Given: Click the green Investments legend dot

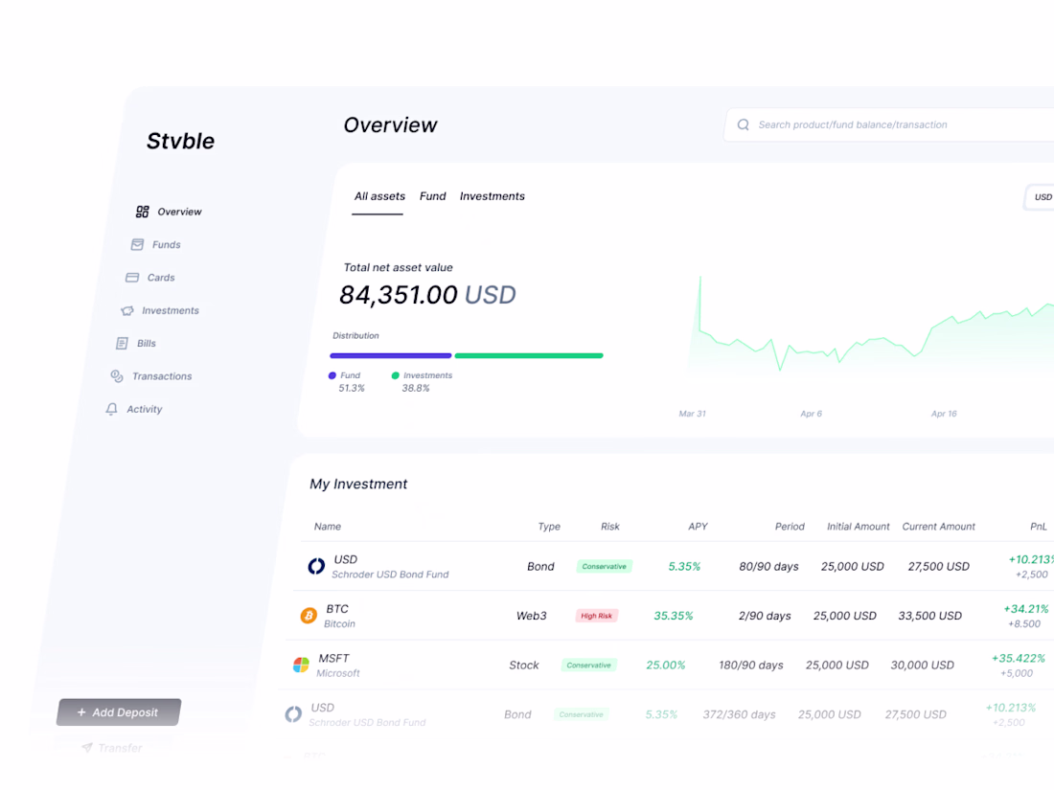Looking at the screenshot, I should 395,375.
